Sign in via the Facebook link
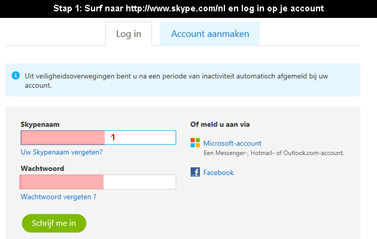 click(218, 173)
